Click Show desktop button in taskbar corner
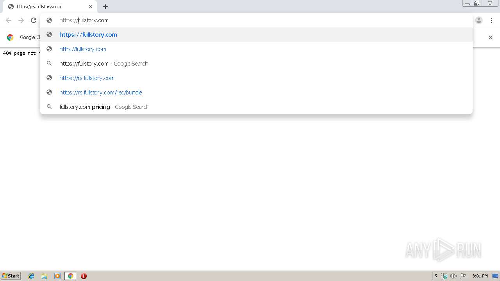 (x=495, y=276)
